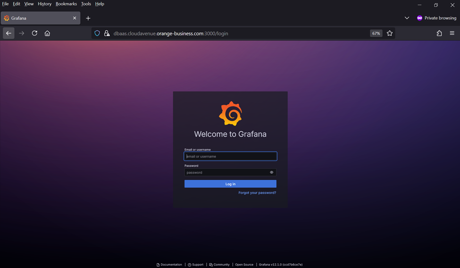Open the Firefox hamburger application menu
This screenshot has height=268, width=460.
[452, 33]
